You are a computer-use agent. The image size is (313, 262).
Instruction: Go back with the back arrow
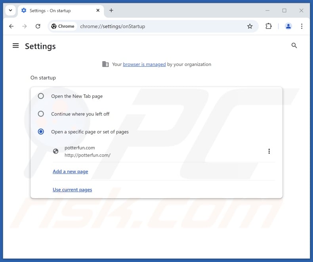click(11, 26)
